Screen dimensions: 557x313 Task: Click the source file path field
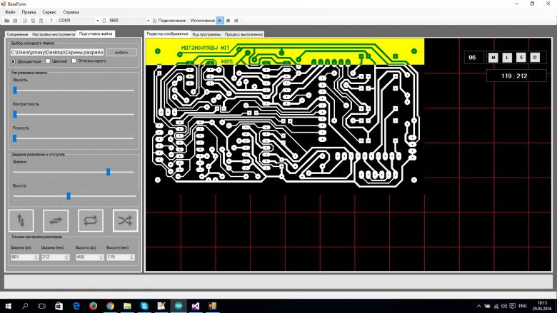(57, 52)
